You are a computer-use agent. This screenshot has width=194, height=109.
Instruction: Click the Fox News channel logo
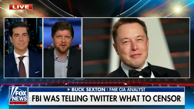click(x=18, y=96)
